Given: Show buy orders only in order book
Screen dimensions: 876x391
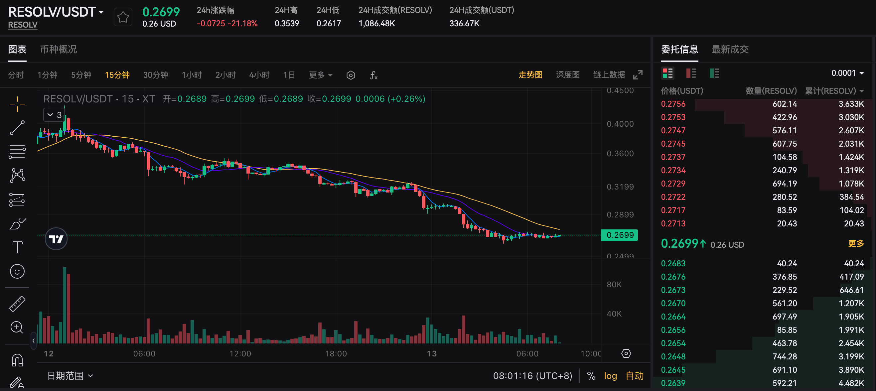Looking at the screenshot, I should (x=714, y=73).
